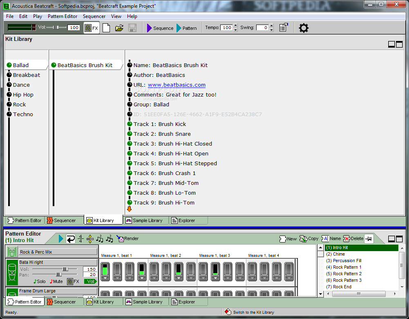Open the dropdown arrow under beat 2's third step
The height and width of the screenshot is (319, 409).
point(179,278)
